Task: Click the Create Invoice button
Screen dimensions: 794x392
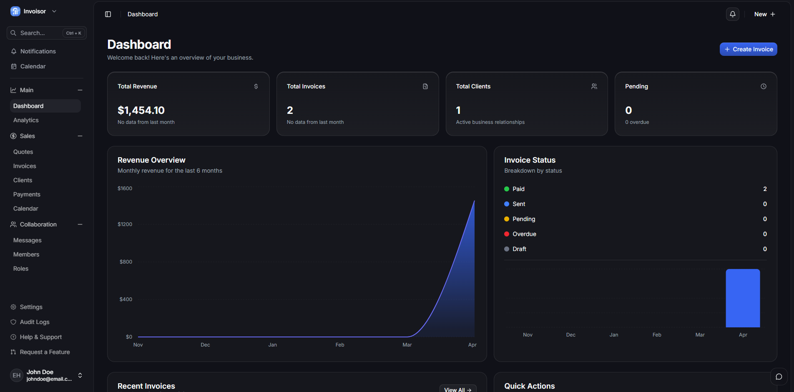Action: point(749,49)
